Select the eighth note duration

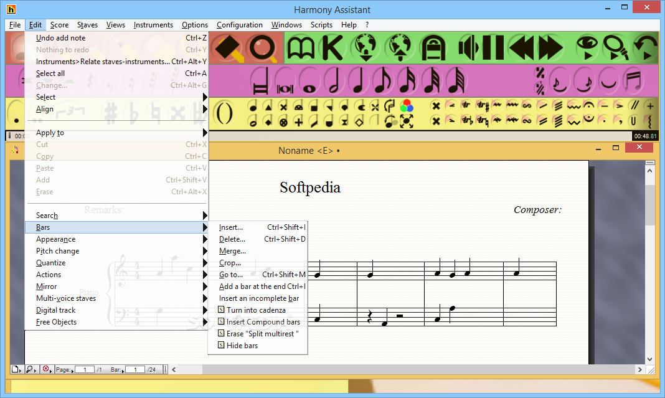383,80
